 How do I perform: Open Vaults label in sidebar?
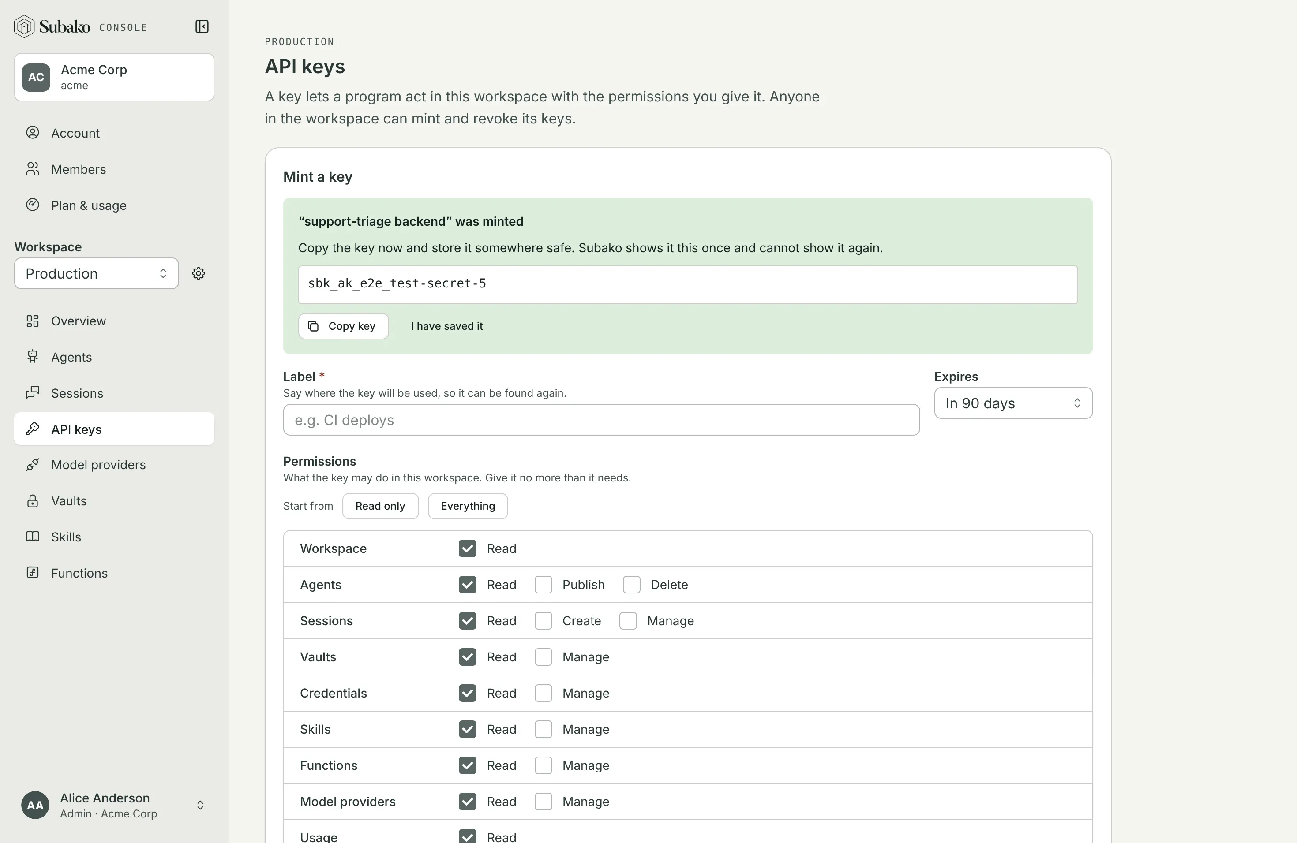tap(69, 501)
